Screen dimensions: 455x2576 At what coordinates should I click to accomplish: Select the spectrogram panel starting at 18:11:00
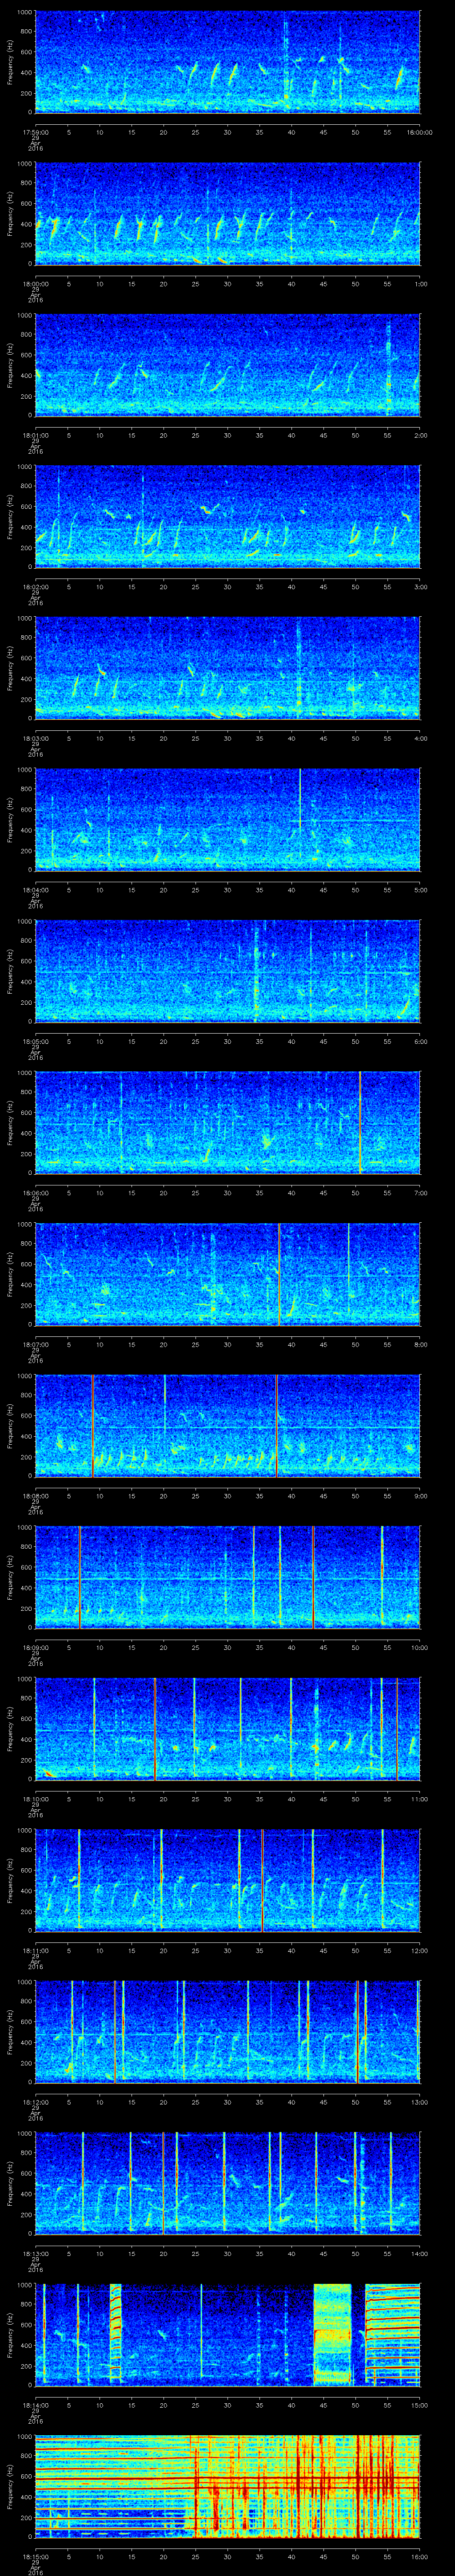pyautogui.click(x=228, y=1880)
